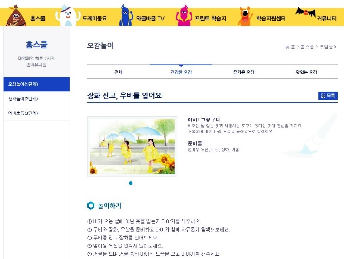Click the black bat mascot for 커뮤니티

(x=305, y=12)
